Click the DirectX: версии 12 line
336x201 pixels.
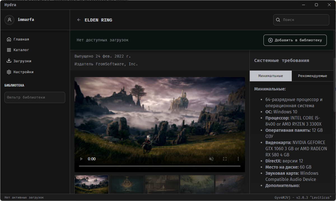tap(284, 161)
